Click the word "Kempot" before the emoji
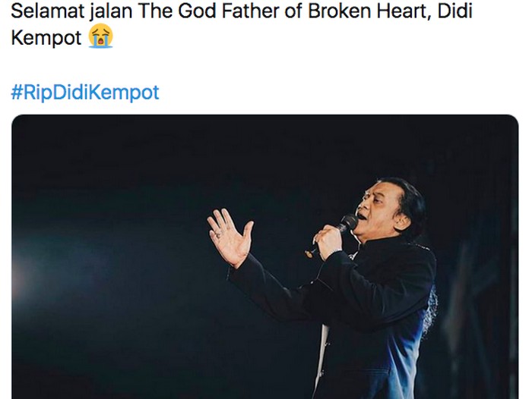Image resolution: width=532 pixels, height=399 pixels. pyautogui.click(x=46, y=37)
